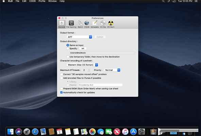The image size is (201, 136).
Task: Select the Library radio button
Action: pos(68,82)
